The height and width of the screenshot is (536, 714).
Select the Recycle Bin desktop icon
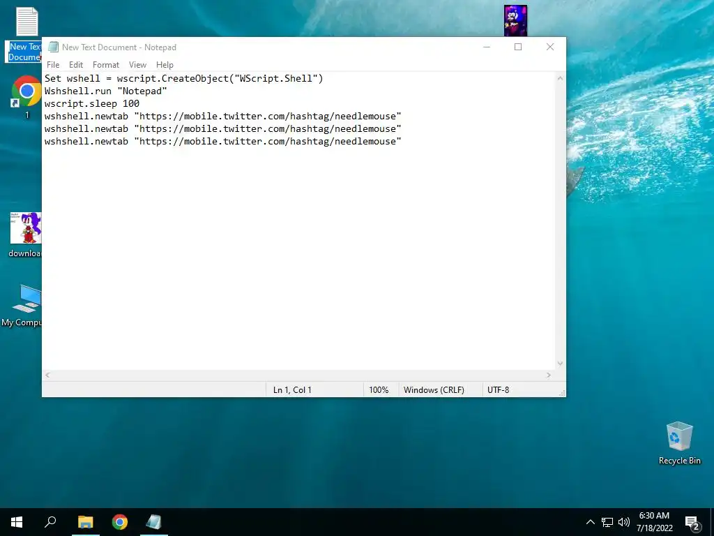pyautogui.click(x=679, y=443)
